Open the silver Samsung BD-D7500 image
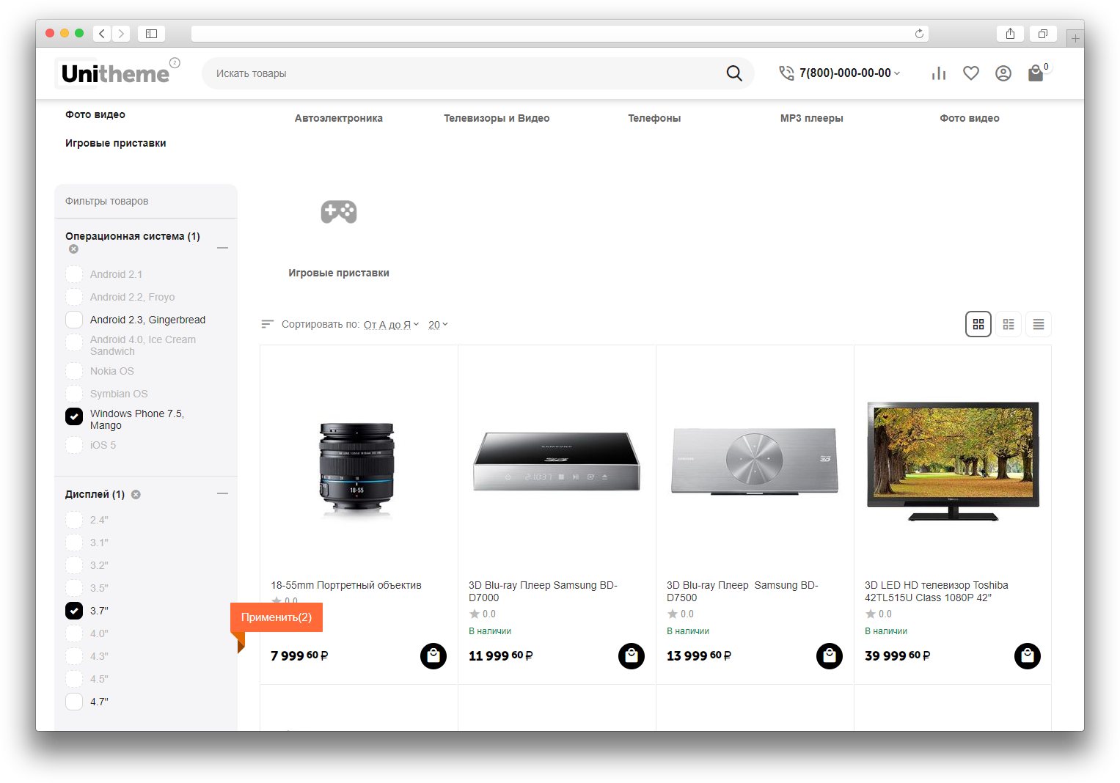Image resolution: width=1120 pixels, height=783 pixels. 755,461
